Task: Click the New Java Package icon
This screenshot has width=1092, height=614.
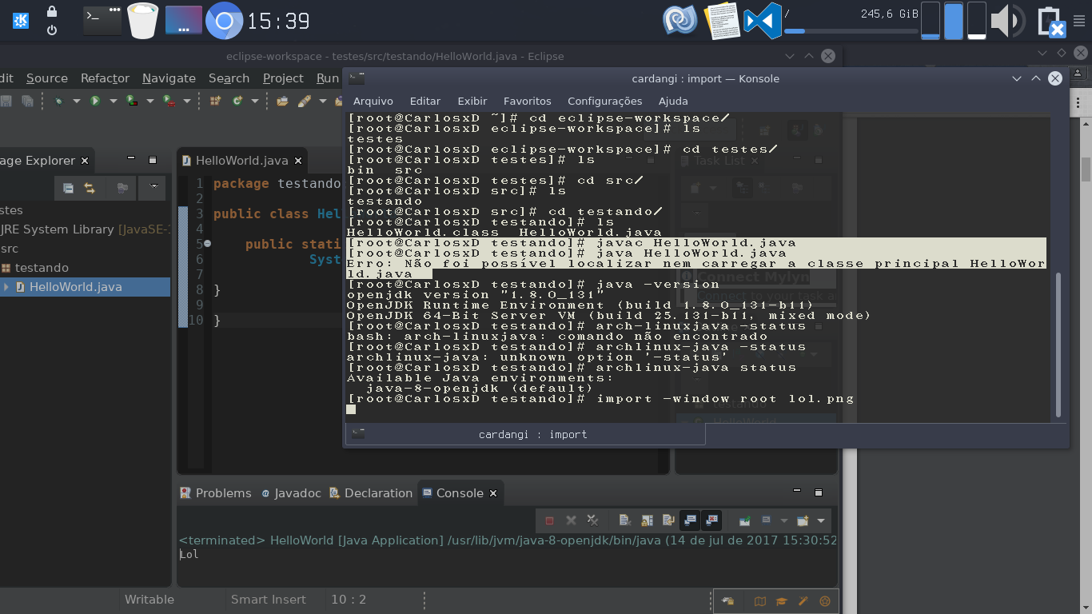Action: 215,101
